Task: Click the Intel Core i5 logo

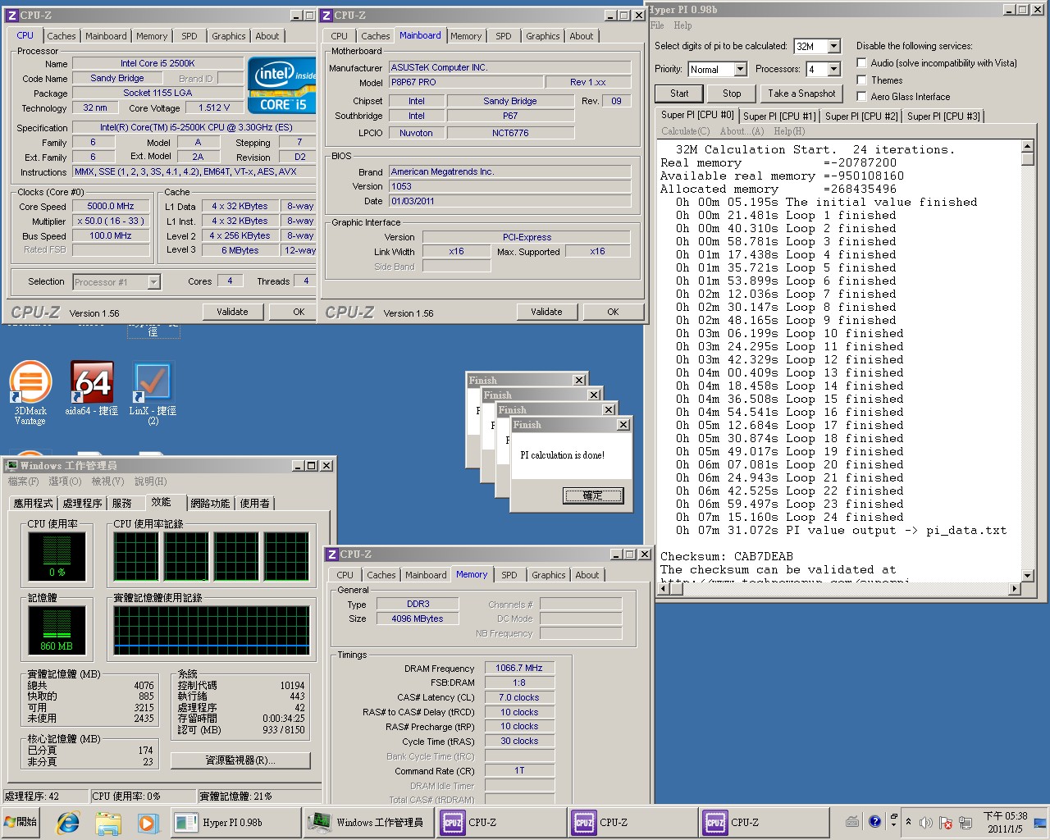Action: [x=281, y=86]
